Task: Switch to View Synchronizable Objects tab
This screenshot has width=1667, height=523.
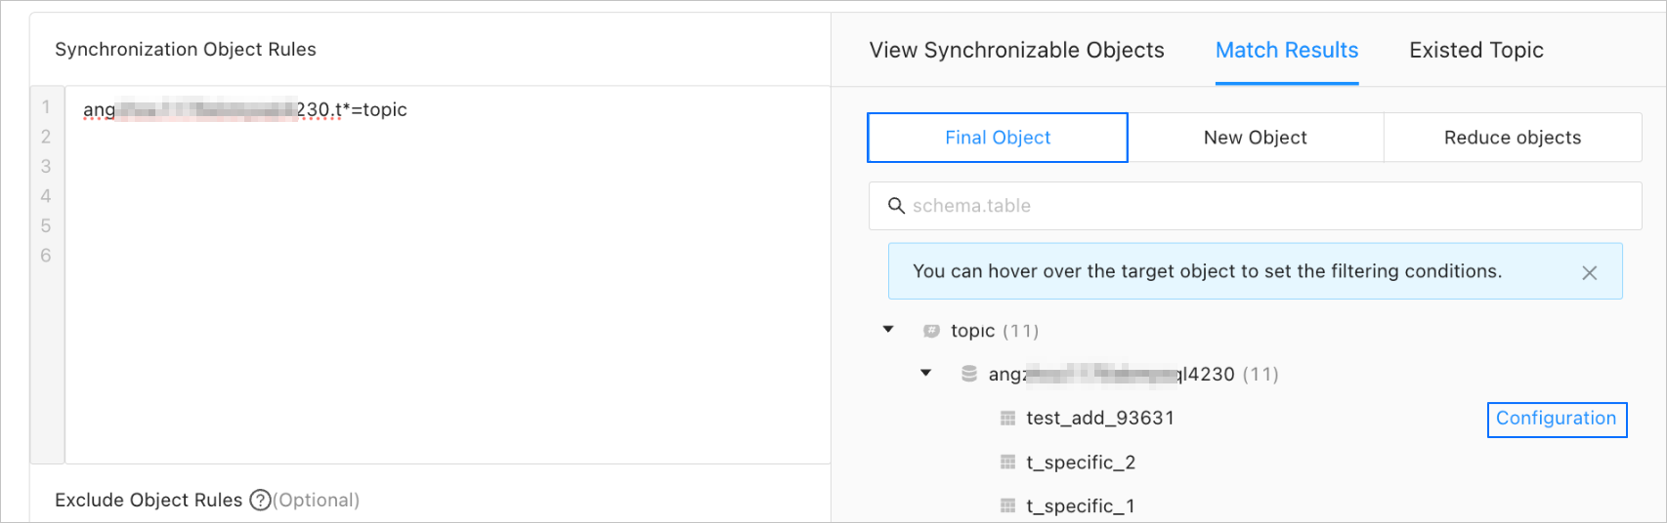Action: pos(1016,51)
